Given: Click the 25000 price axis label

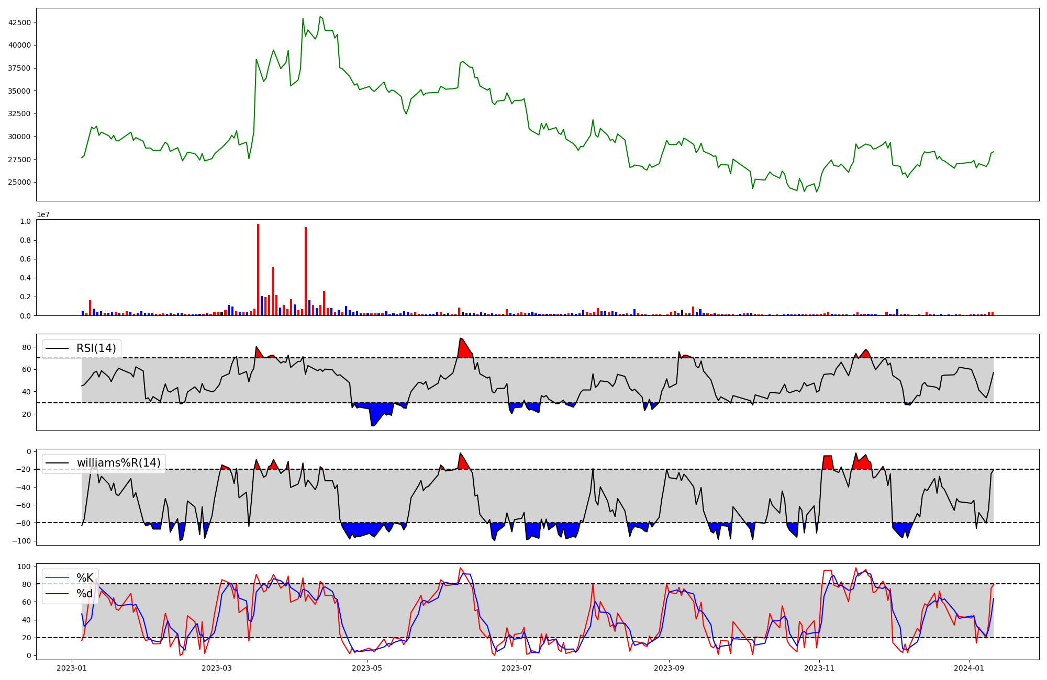Looking at the screenshot, I should [19, 182].
